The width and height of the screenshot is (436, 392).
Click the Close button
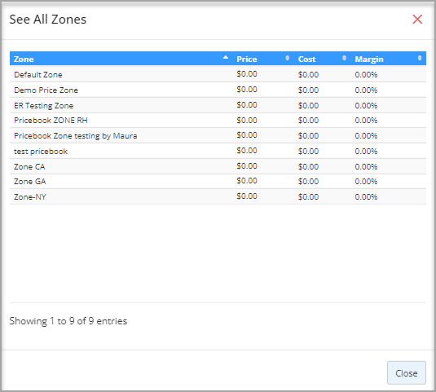click(x=406, y=372)
